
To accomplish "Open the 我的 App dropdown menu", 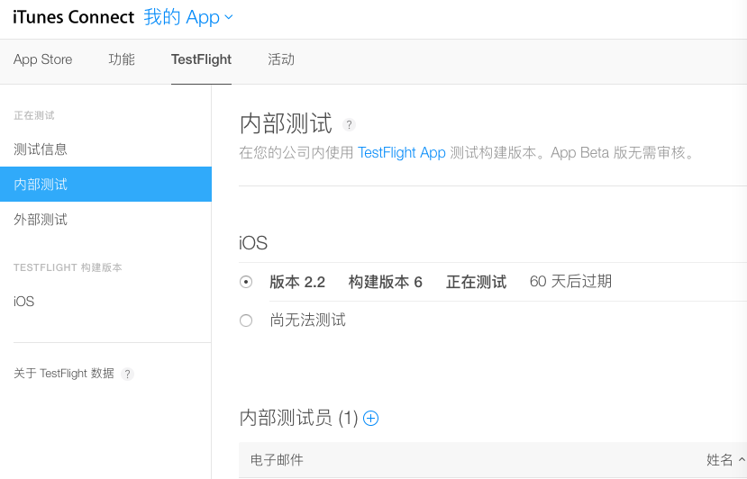I will [188, 17].
